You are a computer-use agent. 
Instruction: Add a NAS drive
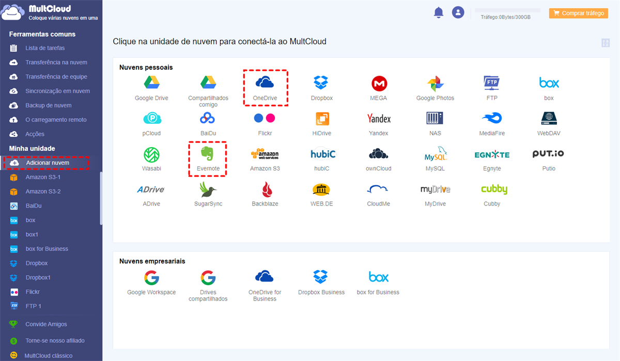(x=435, y=123)
